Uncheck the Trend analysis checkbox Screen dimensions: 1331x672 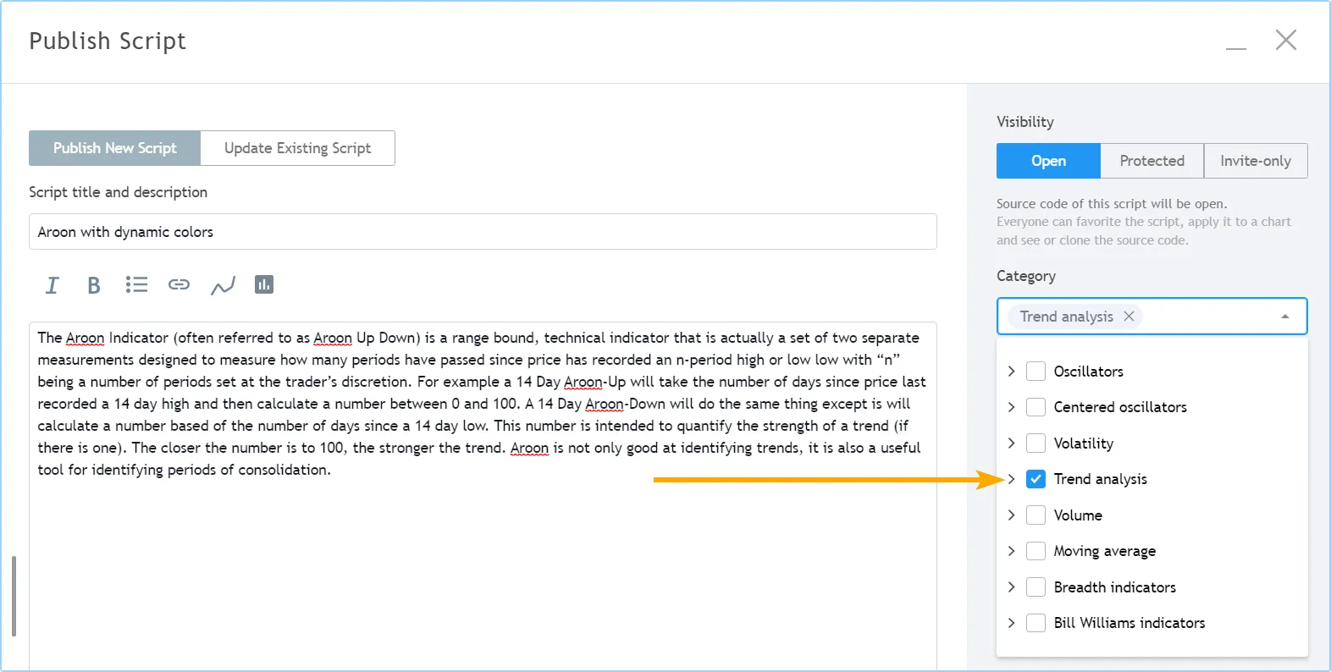pos(1036,479)
